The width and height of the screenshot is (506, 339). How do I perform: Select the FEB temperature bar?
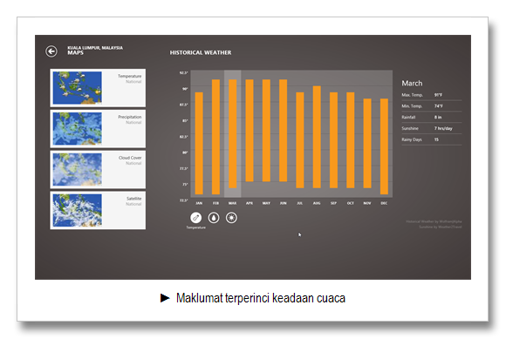pos(215,137)
